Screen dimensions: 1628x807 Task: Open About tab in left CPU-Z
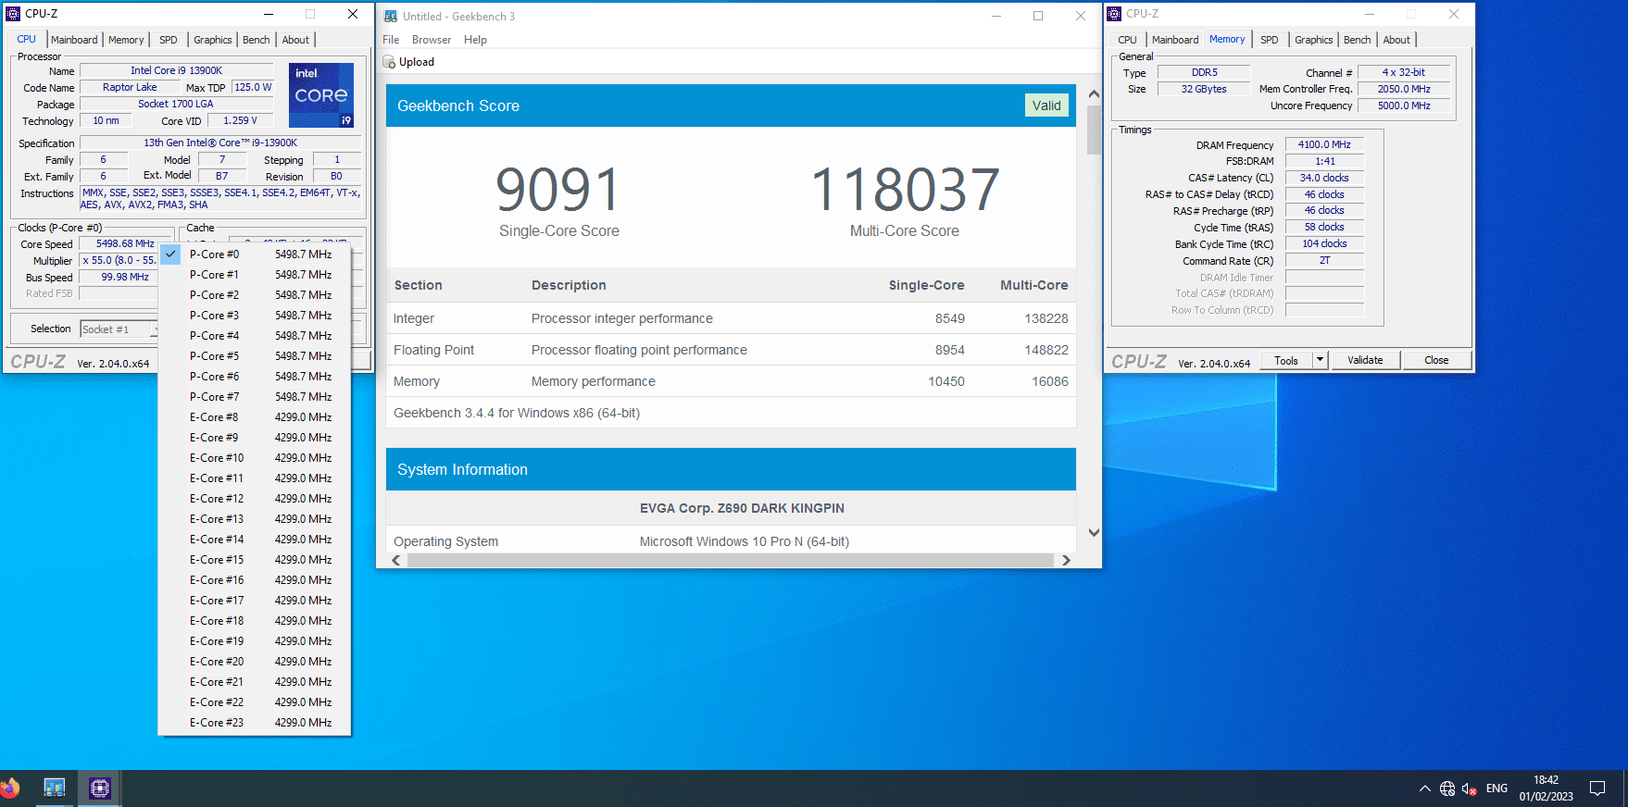[x=295, y=40]
